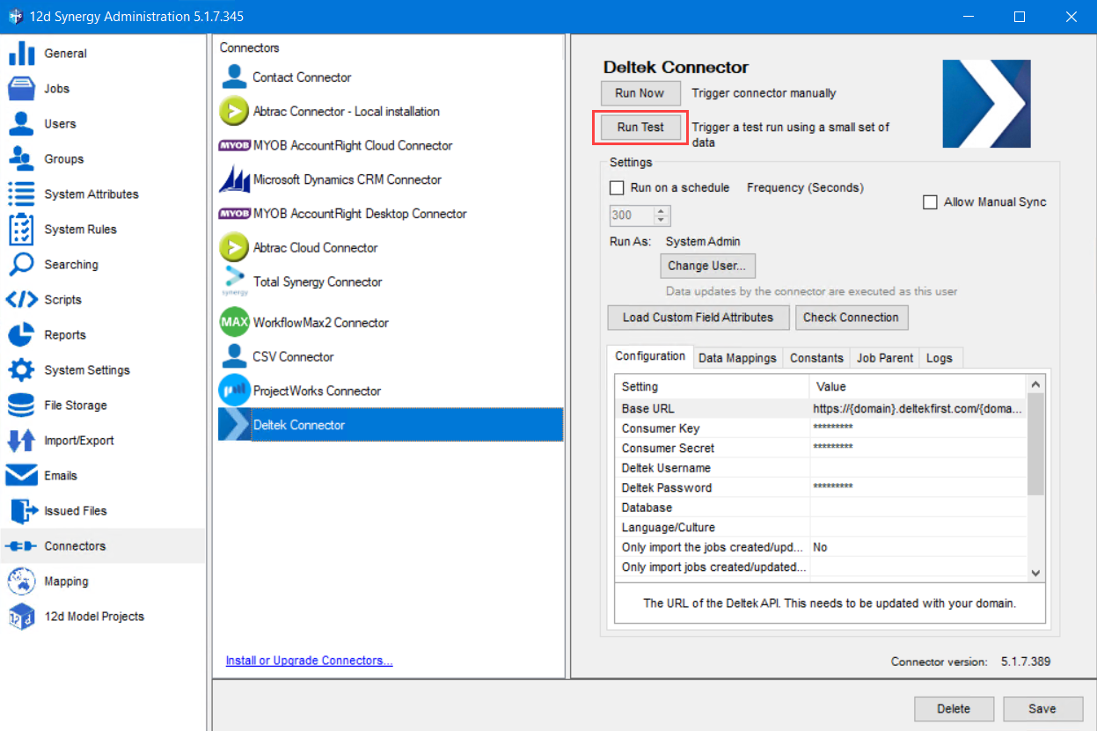The image size is (1097, 731).
Task: Switch to the Configuration tab
Action: tap(650, 356)
